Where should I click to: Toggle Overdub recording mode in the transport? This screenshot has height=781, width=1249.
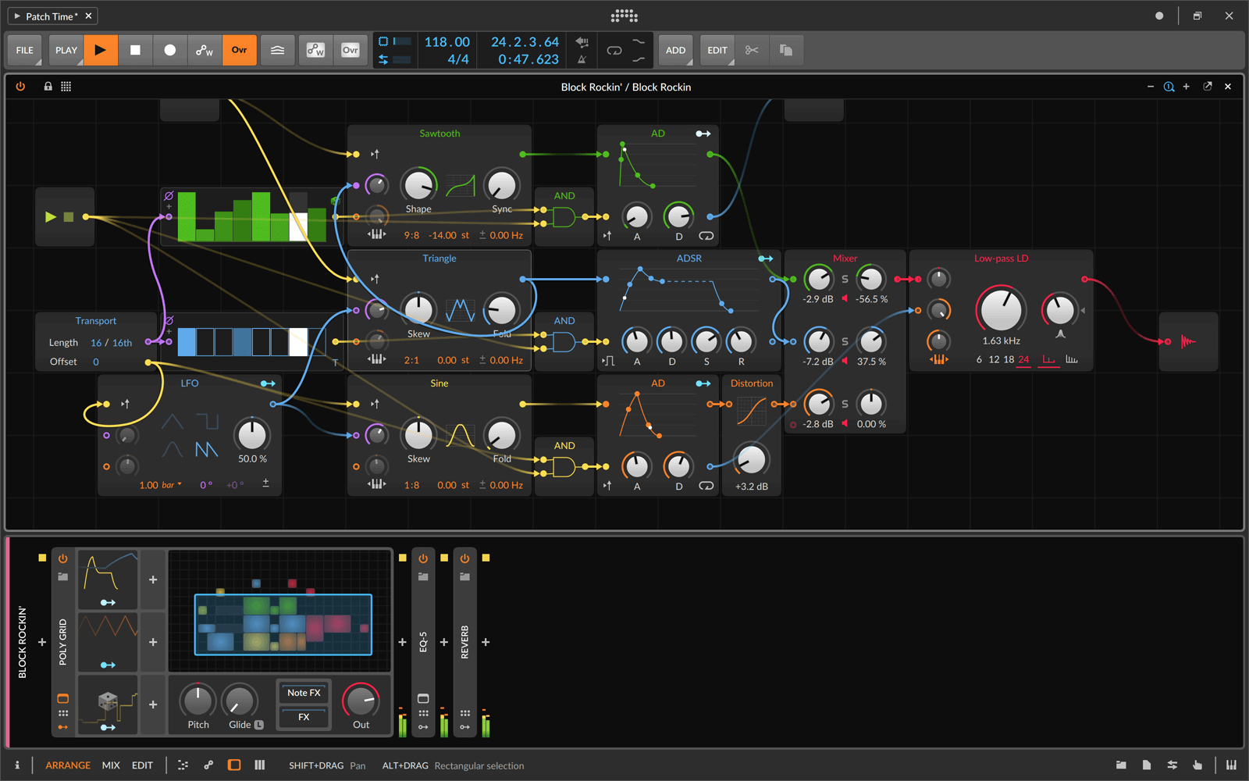(x=240, y=50)
